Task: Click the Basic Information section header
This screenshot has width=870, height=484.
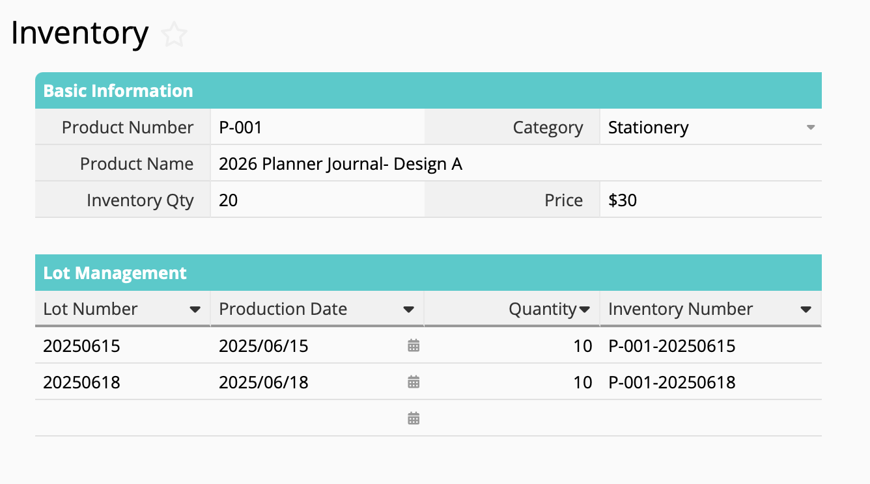Action: [428, 91]
